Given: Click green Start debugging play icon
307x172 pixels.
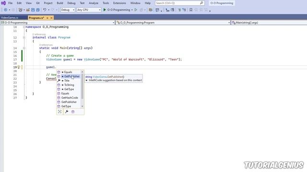Looking at the screenshot, I should click(105, 10).
